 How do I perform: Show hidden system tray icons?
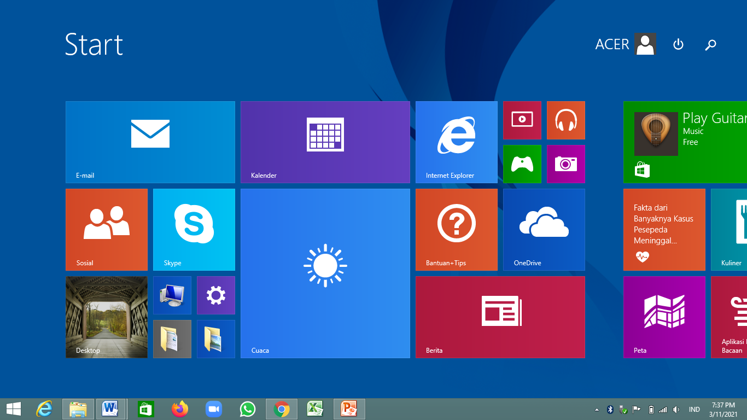click(597, 410)
